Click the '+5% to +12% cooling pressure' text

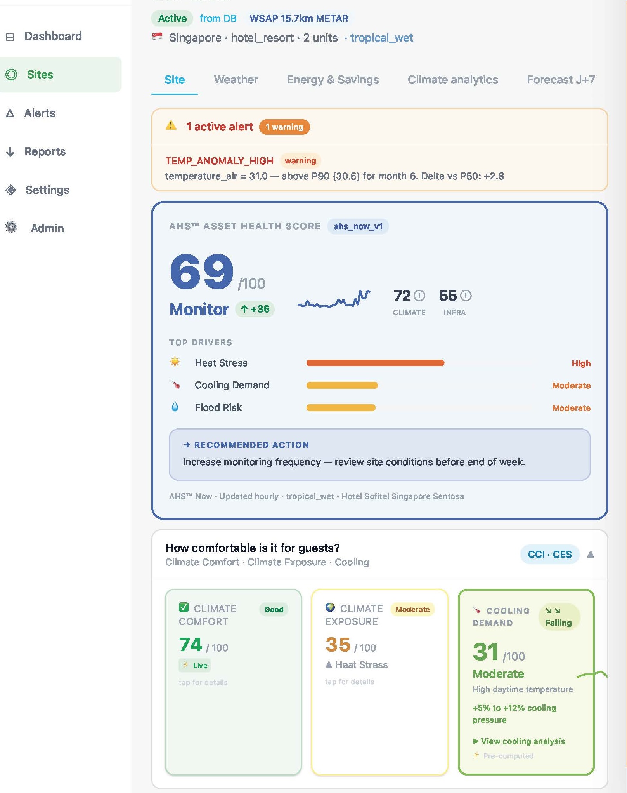coord(514,714)
